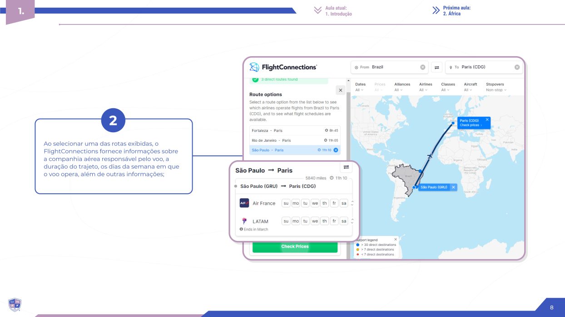Click the FlightConnections globe logo

pos(254,67)
